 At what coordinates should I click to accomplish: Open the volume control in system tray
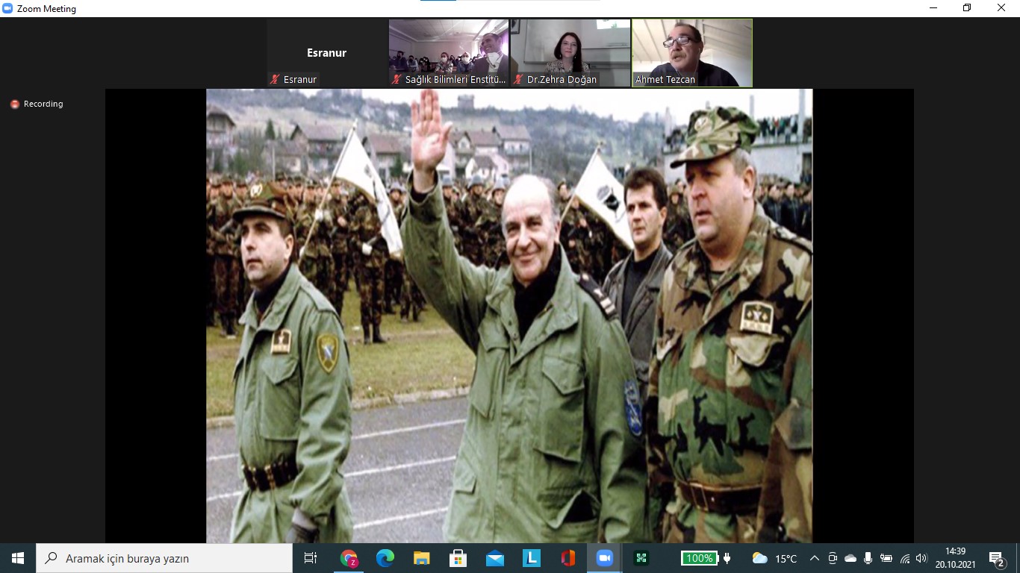[x=921, y=558]
